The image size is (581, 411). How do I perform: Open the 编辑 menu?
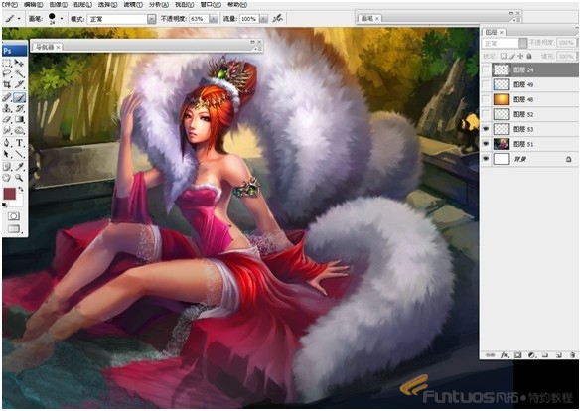(x=33, y=5)
